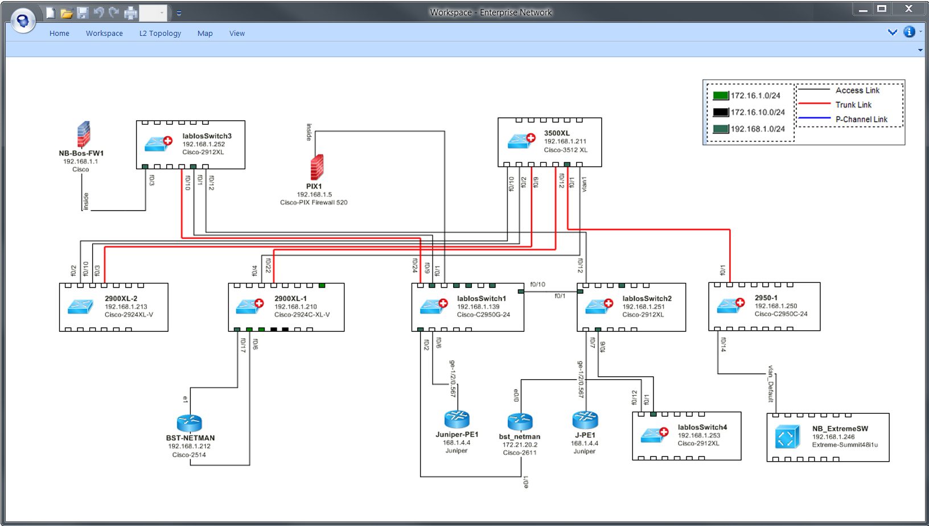This screenshot has height=526, width=929.
Task: Click the Cisco-C2950G-24 model text
Action: coord(483,315)
